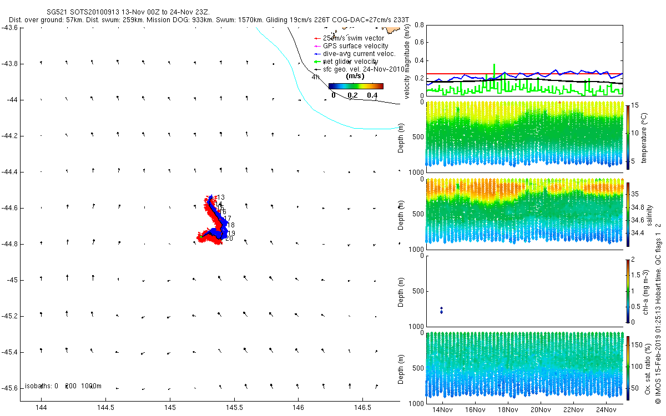Click the 'Depth (m)' label of the oxygen panel
The height and width of the screenshot is (416, 666).
[401, 369]
